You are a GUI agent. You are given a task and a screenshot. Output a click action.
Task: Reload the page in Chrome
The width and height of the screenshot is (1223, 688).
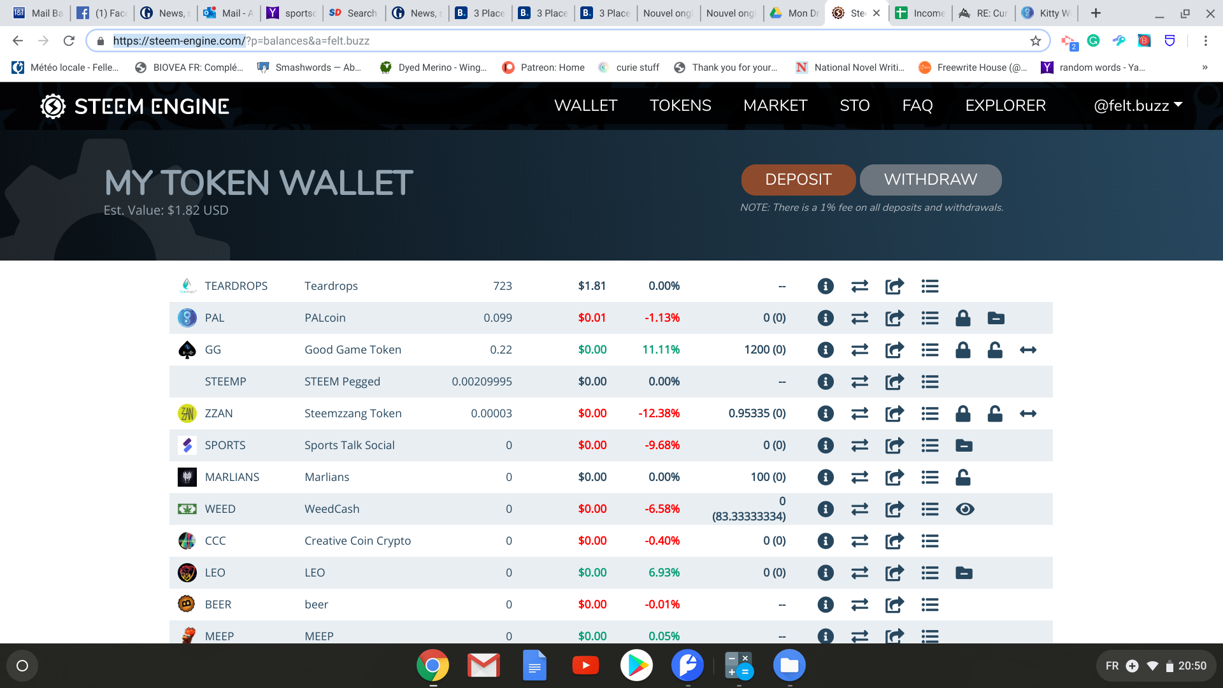pyautogui.click(x=69, y=41)
